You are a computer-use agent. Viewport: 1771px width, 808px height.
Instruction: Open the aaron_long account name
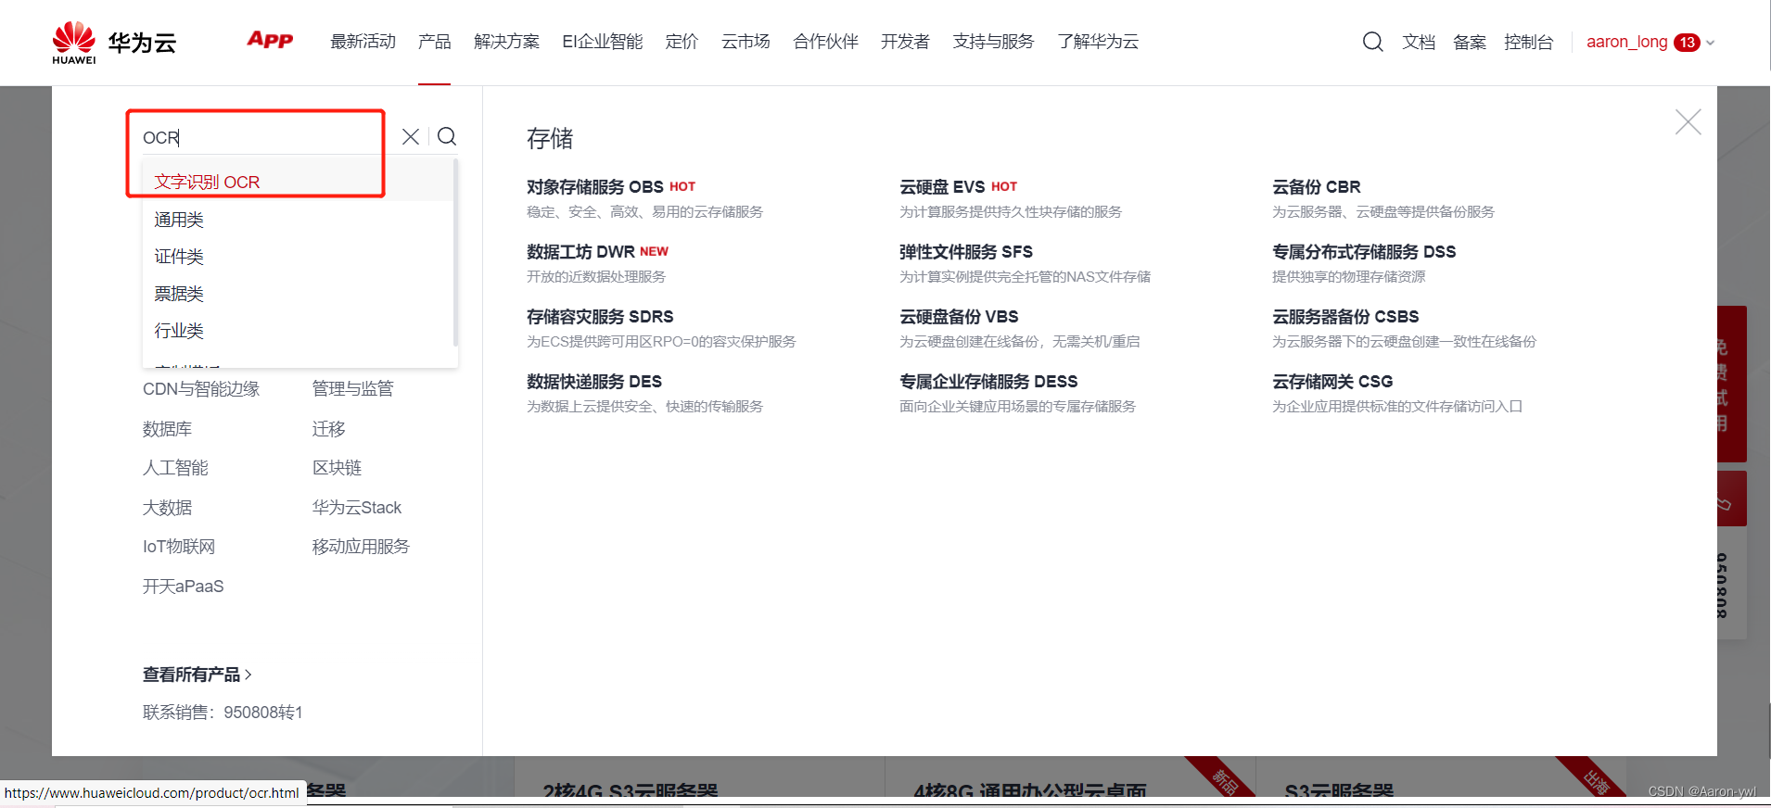point(1626,42)
